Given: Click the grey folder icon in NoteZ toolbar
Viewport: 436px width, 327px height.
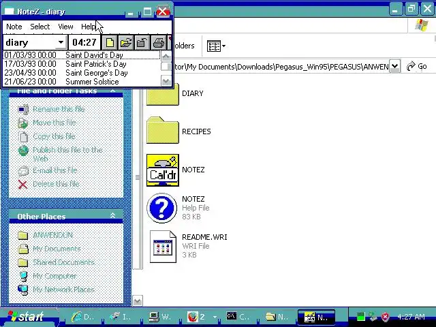Looking at the screenshot, I should coord(142,42).
